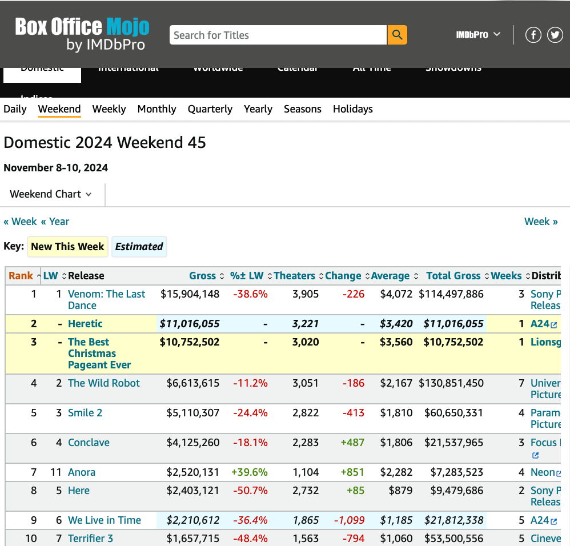570x546 pixels.
Task: Open the Twitter icon link
Action: pyautogui.click(x=555, y=35)
